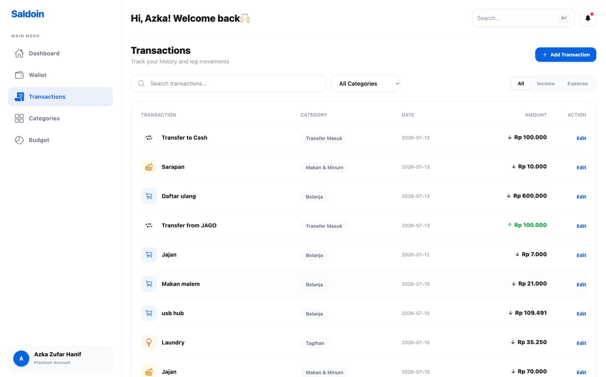Click the Categories grid icon
This screenshot has width=606, height=377.
click(x=19, y=118)
